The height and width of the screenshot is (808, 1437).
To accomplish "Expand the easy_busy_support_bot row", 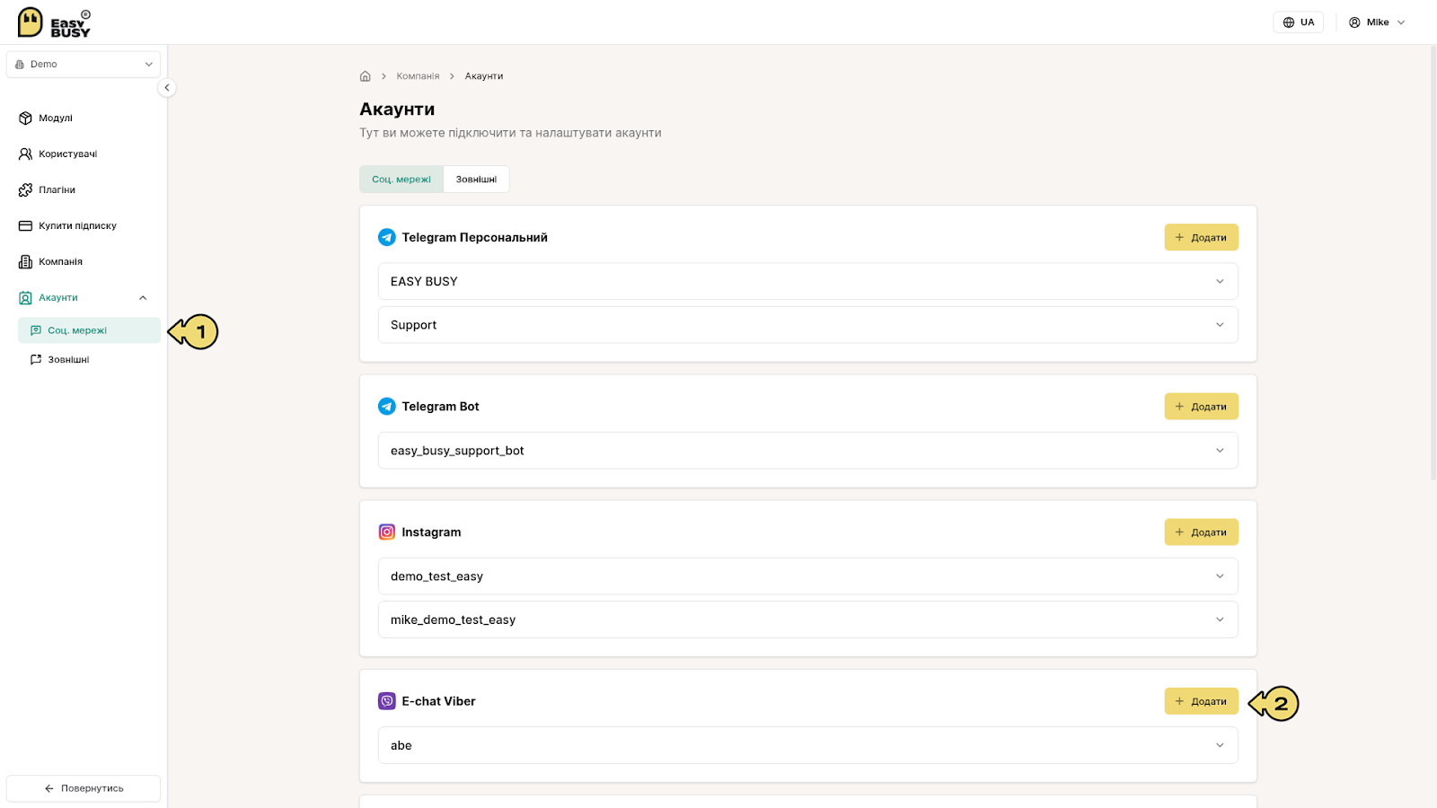I will point(807,450).
